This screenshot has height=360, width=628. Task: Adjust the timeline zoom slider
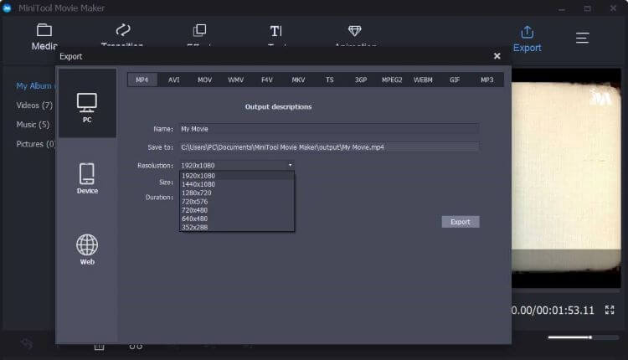click(x=584, y=337)
